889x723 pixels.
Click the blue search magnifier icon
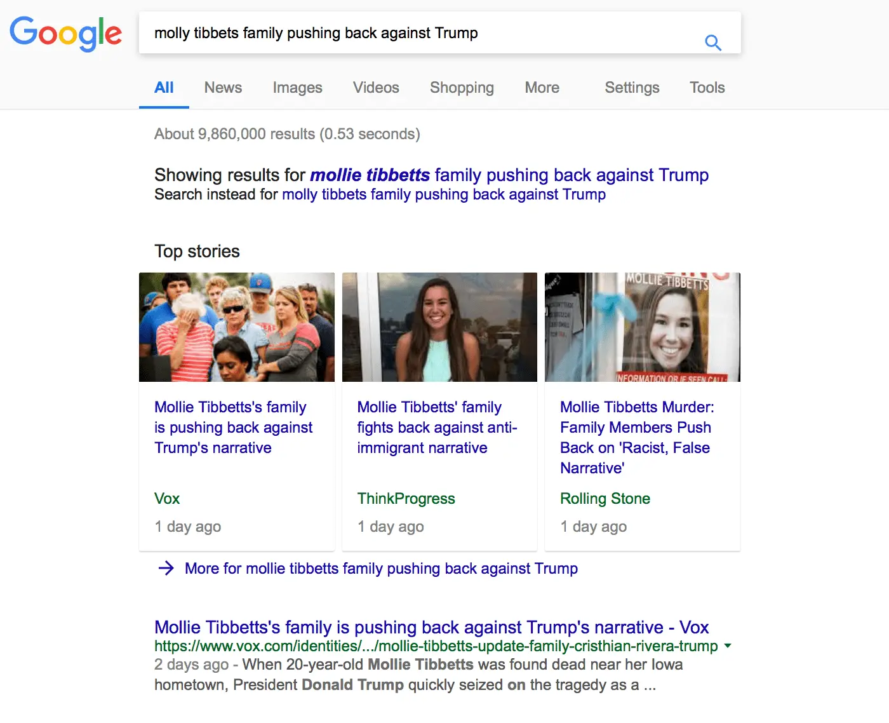pyautogui.click(x=713, y=43)
